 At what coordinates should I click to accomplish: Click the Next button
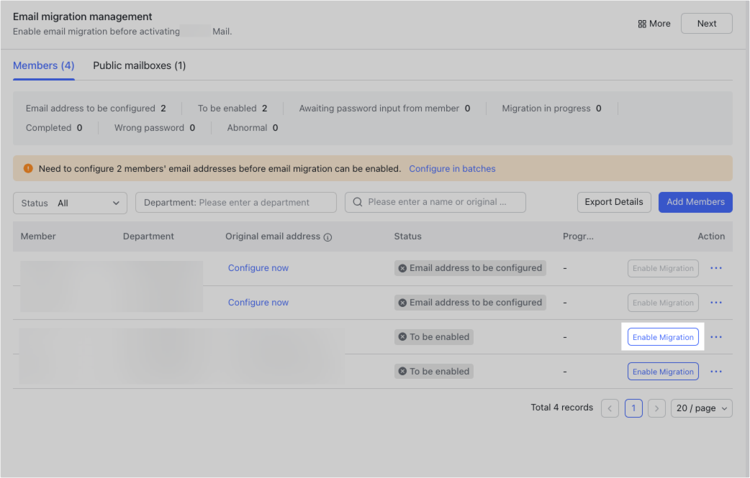click(x=706, y=23)
